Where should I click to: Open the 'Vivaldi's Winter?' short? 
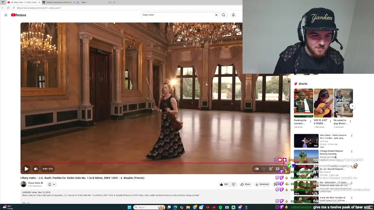(343, 103)
